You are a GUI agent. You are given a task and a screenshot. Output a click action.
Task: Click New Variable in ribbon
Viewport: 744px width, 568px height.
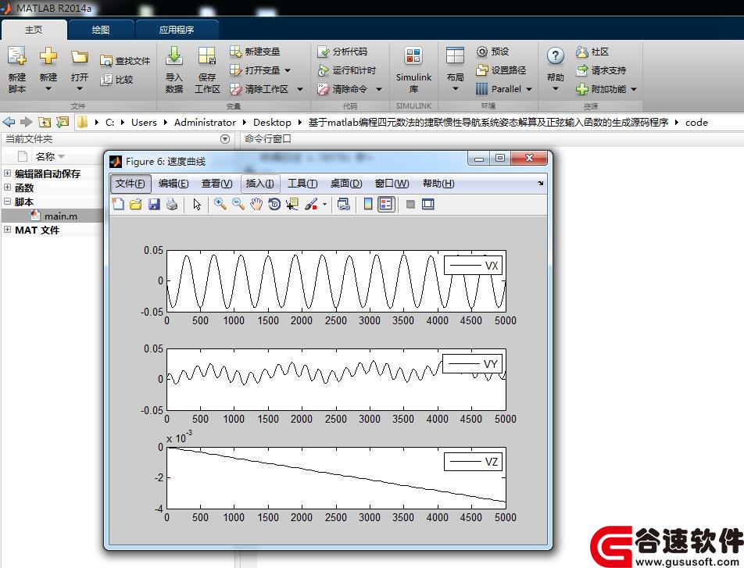(255, 52)
